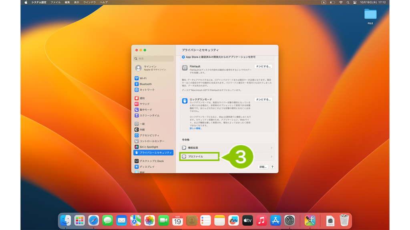Focus the 検索 search field
This screenshot has width=410, height=230.
[153, 58]
